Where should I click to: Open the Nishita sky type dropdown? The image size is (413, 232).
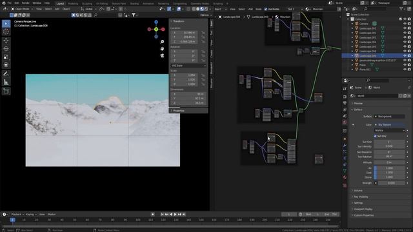389,130
